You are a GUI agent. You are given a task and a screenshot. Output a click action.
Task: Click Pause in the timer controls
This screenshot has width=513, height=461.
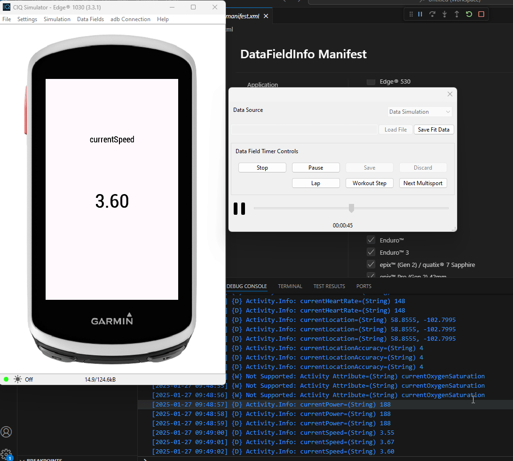316,168
